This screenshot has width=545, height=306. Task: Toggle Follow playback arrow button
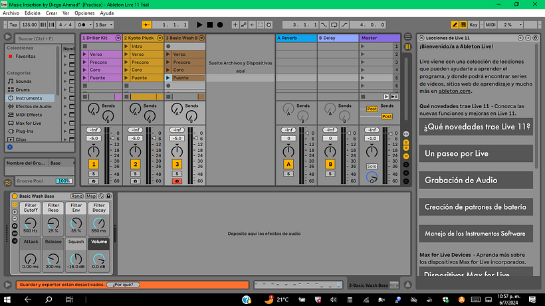click(x=147, y=25)
